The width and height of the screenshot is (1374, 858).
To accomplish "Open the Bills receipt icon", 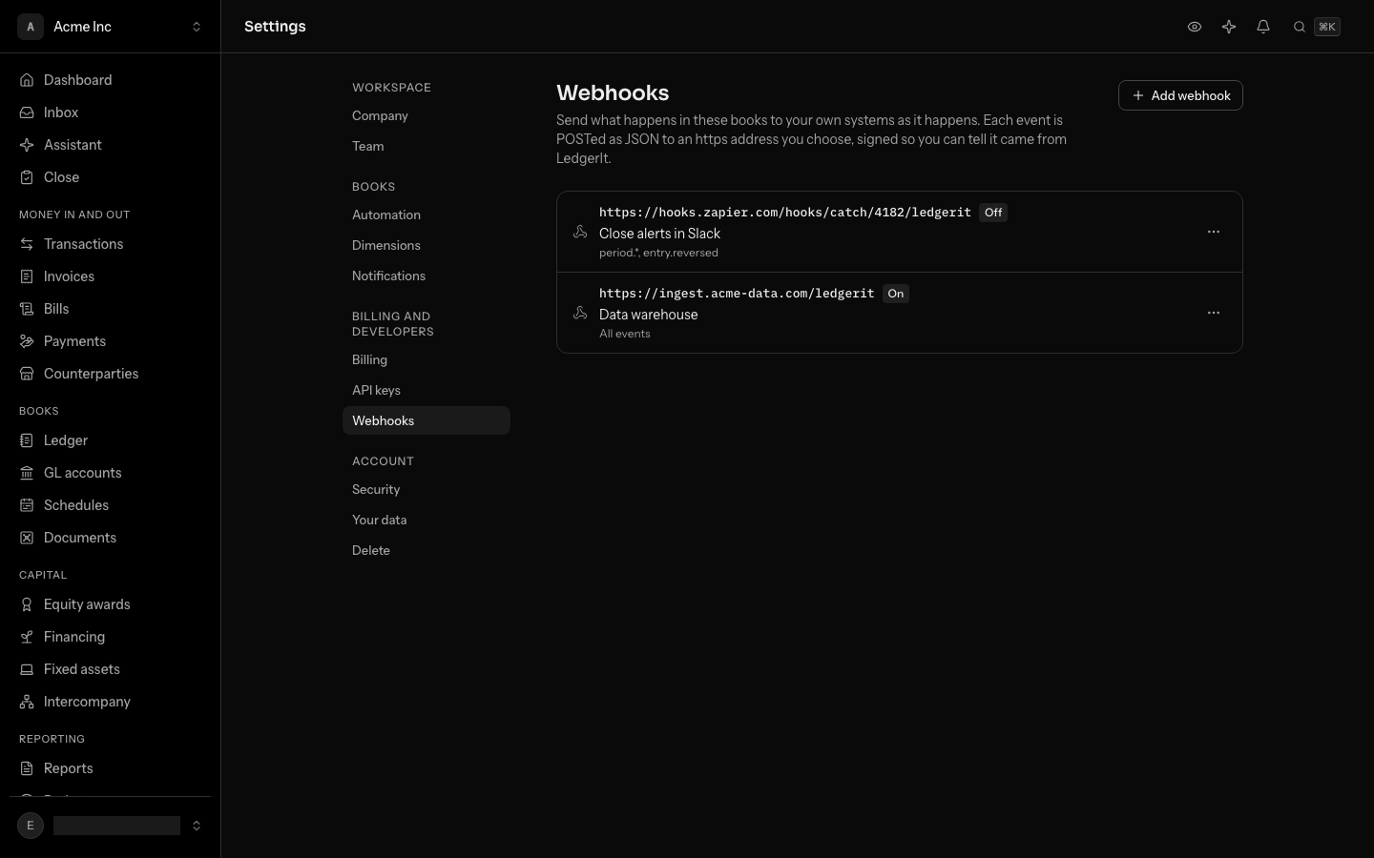I will pos(27,309).
